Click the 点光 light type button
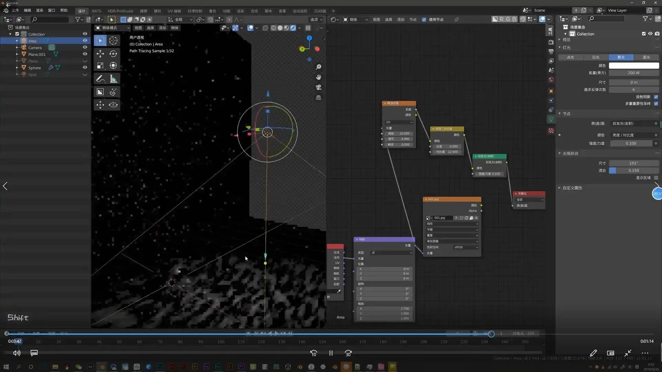 [570, 57]
